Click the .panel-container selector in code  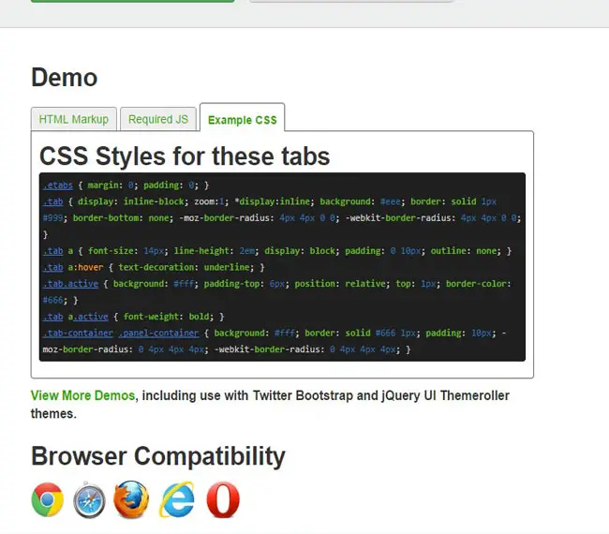159,333
